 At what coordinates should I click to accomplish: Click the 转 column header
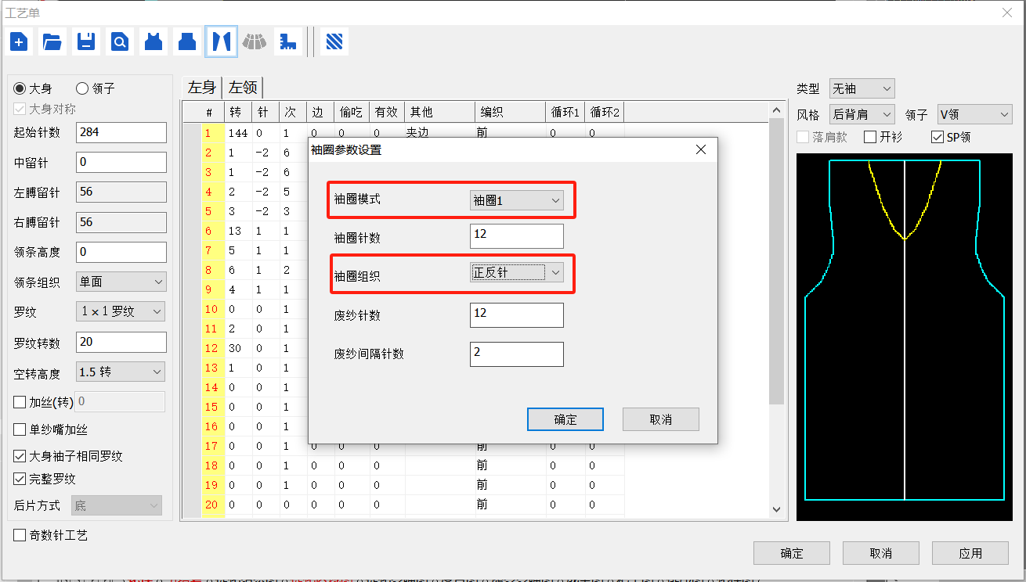(238, 113)
